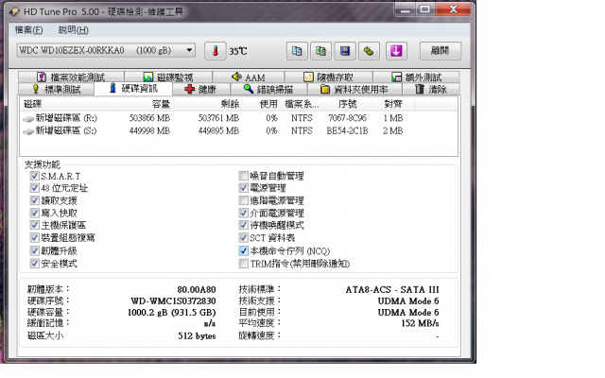Click the HD Tune Pro title bar icon
605x378 pixels.
click(x=15, y=11)
